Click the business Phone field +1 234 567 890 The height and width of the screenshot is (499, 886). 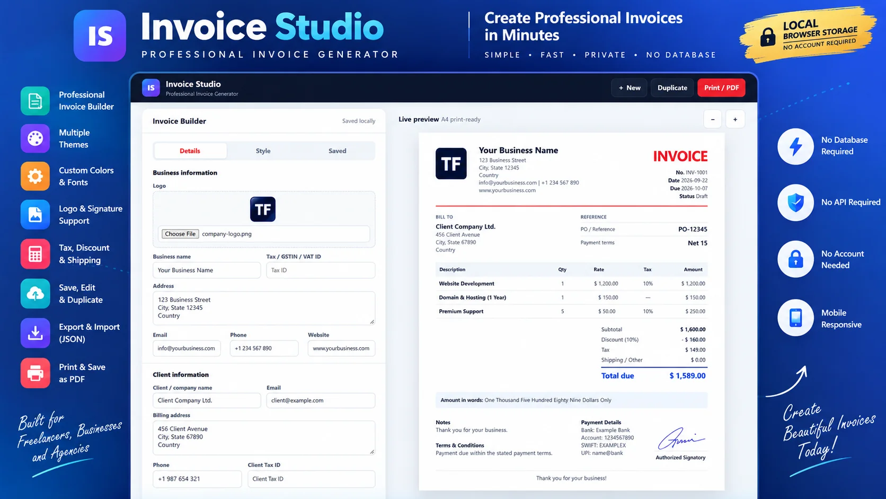[x=264, y=348]
